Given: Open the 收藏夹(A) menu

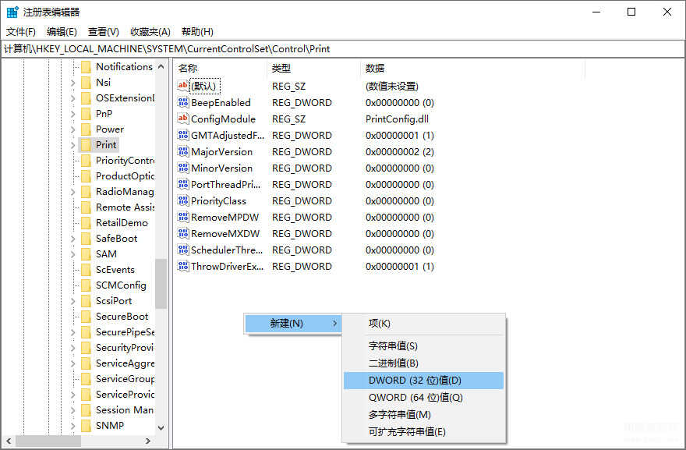Looking at the screenshot, I should click(x=150, y=31).
